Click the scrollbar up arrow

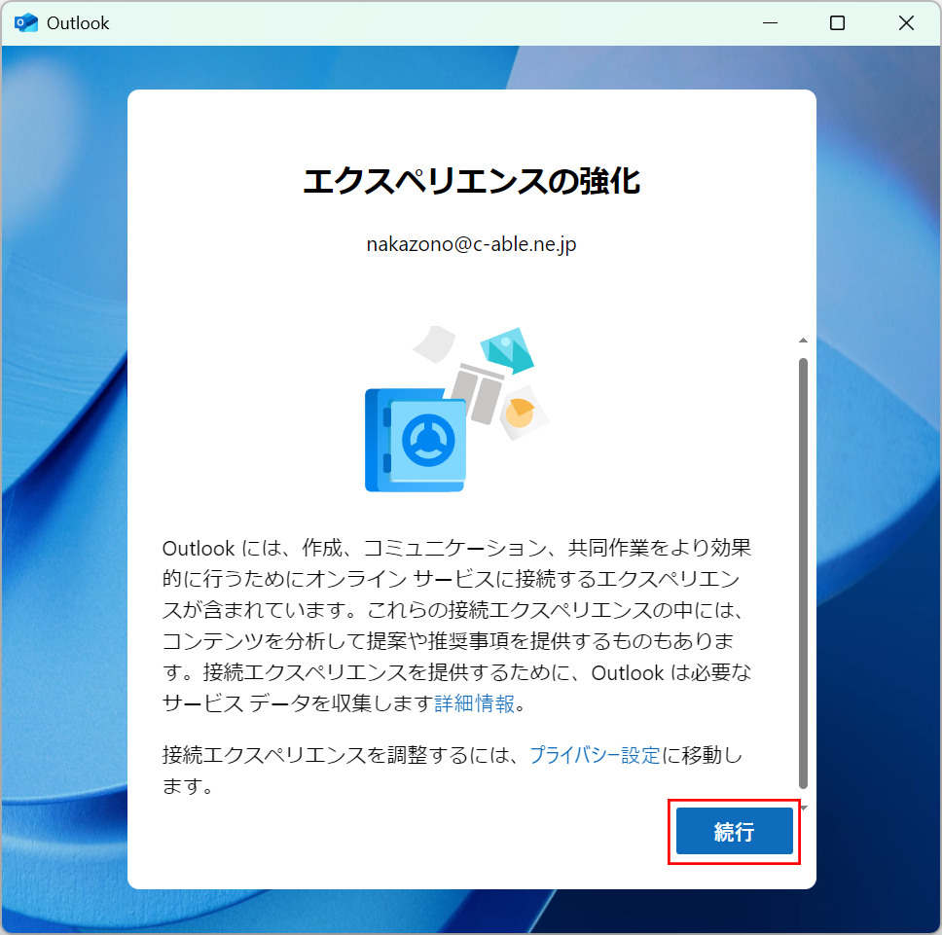pos(803,341)
